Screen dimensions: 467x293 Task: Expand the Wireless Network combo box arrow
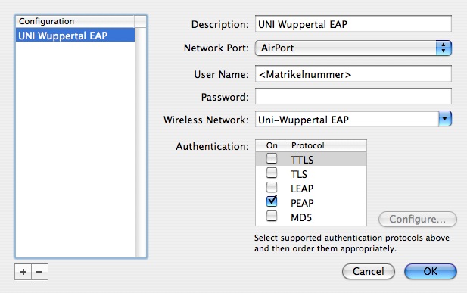445,119
